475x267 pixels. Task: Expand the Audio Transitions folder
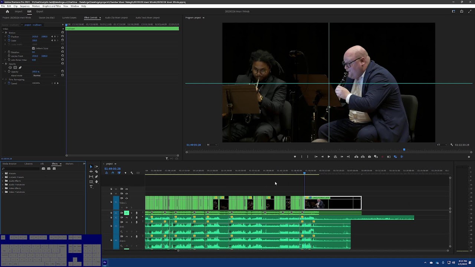(3, 185)
